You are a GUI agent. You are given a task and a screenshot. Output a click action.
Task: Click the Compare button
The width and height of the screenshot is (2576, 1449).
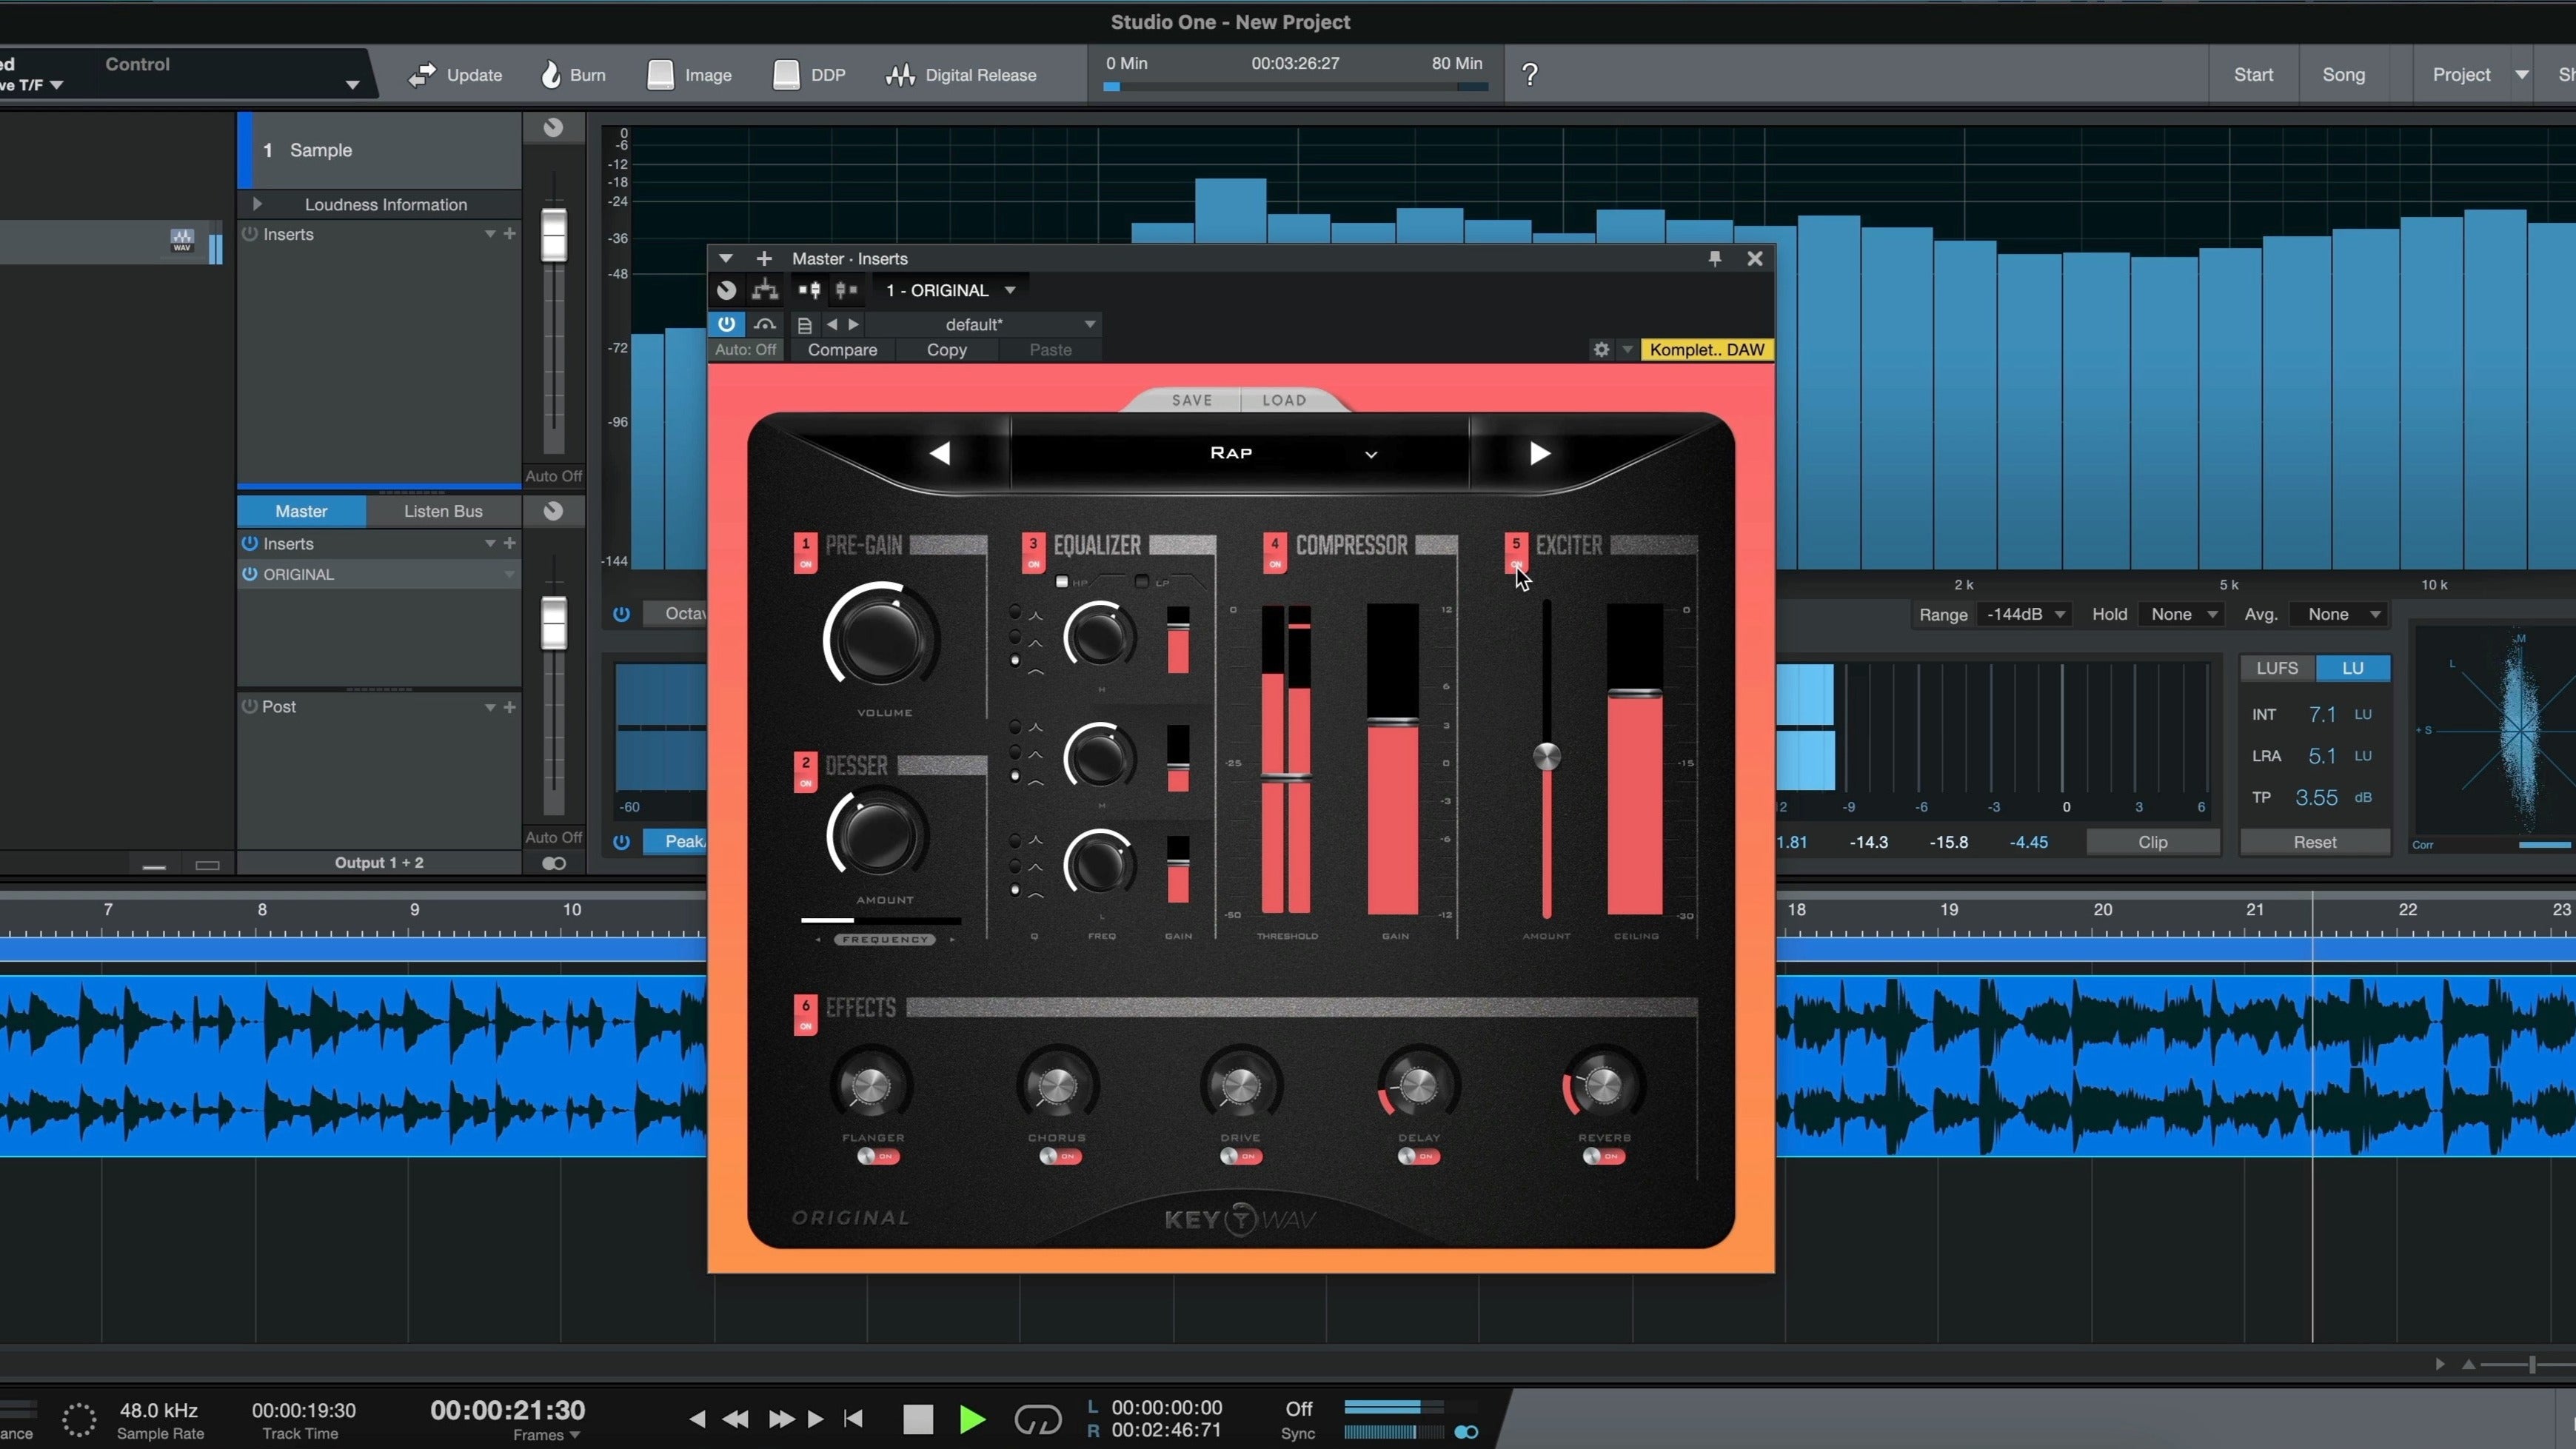click(x=842, y=350)
